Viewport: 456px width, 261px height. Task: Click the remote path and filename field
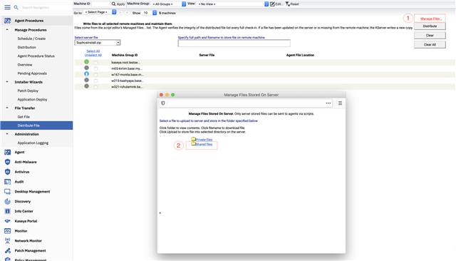tap(234, 43)
